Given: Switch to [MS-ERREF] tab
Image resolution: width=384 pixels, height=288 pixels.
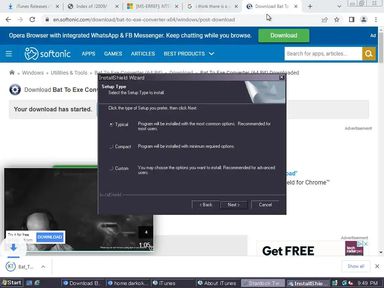Looking at the screenshot, I should (153, 6).
